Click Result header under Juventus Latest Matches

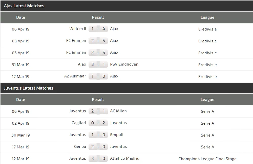[98, 100]
